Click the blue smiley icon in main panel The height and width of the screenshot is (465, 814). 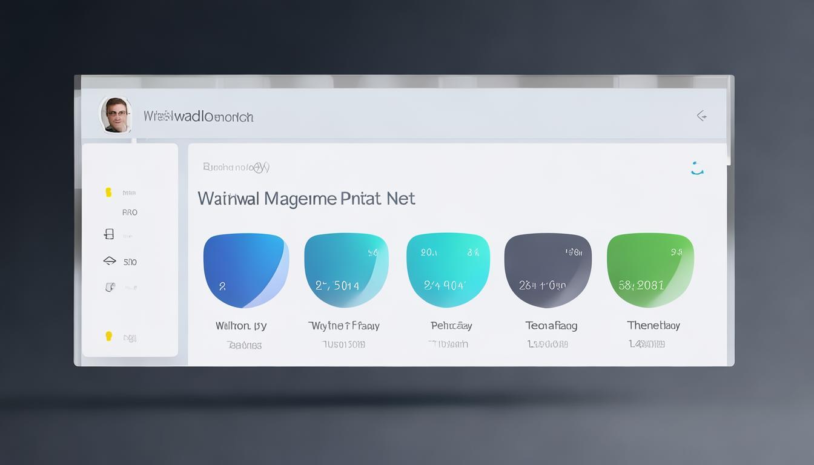tap(697, 170)
